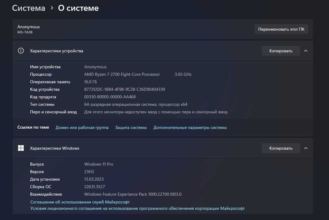Select the Windows 11 Pro edition value
The height and width of the screenshot is (220, 329).
coord(99,164)
